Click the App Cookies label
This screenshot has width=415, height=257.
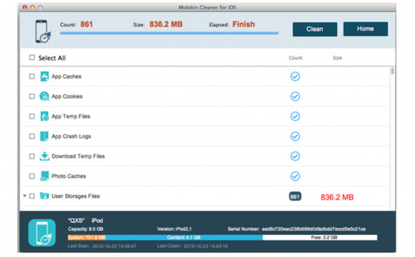(67, 96)
